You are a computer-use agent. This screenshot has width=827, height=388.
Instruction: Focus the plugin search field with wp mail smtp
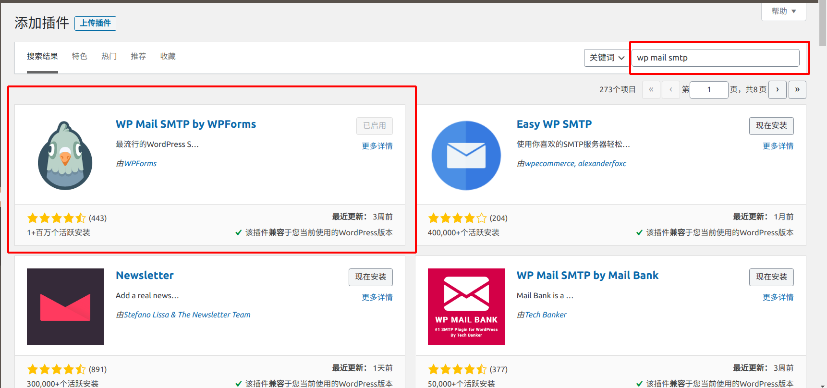coord(715,58)
